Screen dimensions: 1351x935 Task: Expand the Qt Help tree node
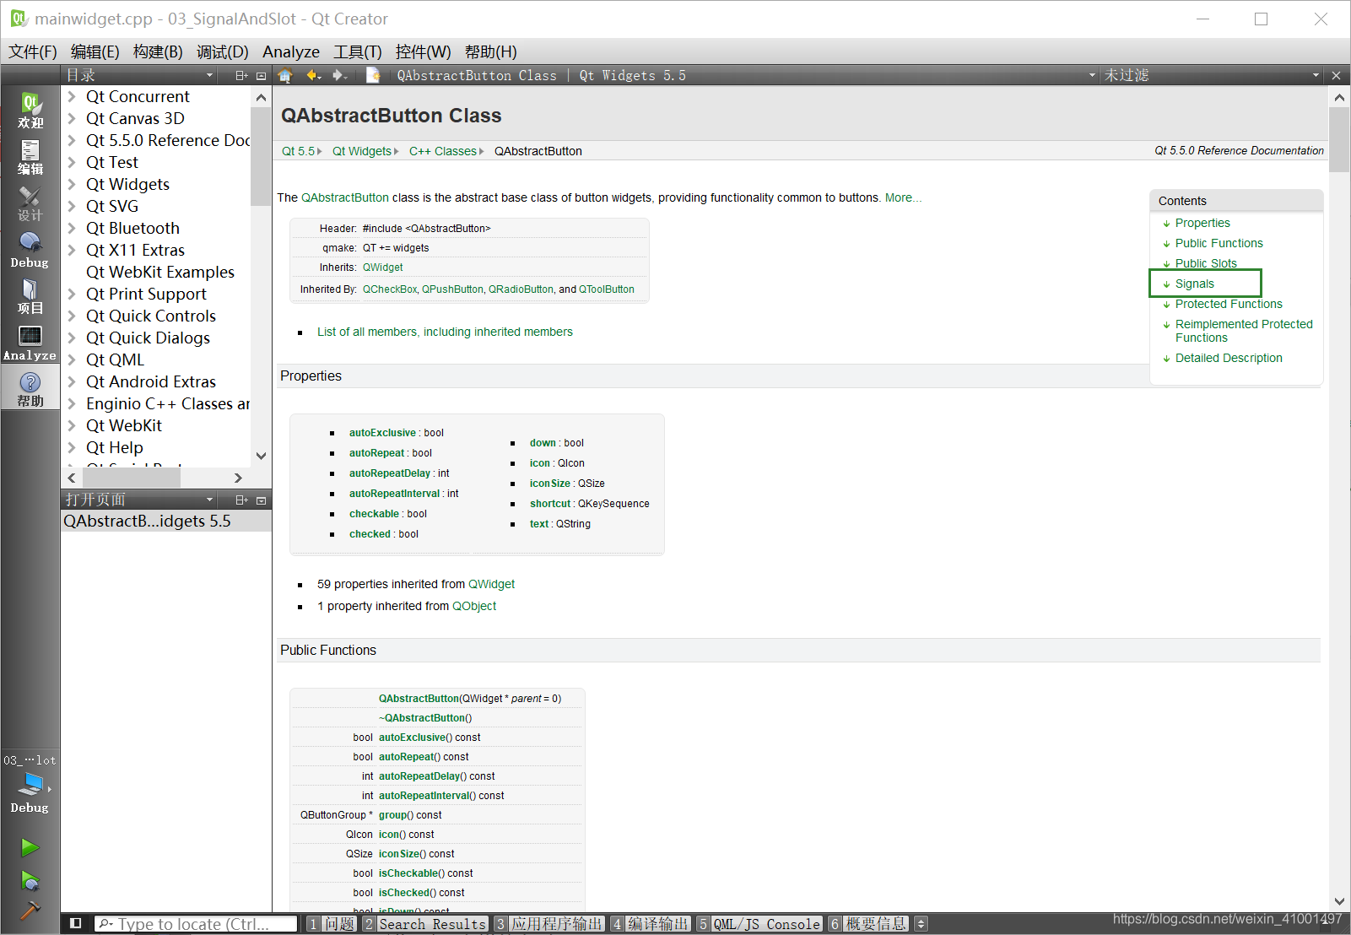[73, 447]
